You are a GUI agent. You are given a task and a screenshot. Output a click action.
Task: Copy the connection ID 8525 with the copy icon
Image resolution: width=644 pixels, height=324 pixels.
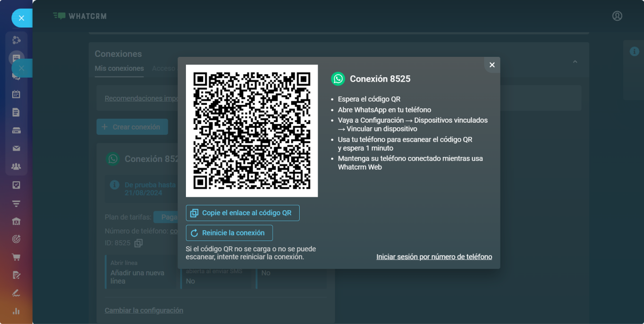coord(139,243)
